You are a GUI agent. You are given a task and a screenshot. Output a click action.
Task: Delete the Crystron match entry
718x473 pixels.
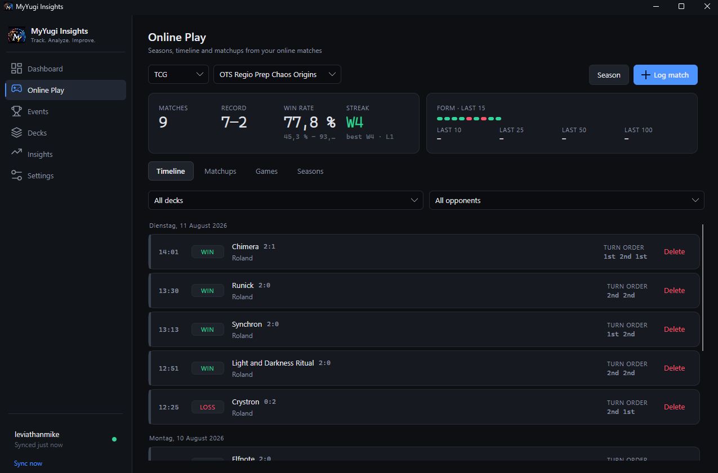(675, 407)
